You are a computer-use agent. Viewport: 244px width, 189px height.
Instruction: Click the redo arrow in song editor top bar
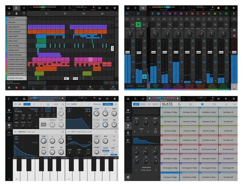click(x=70, y=8)
